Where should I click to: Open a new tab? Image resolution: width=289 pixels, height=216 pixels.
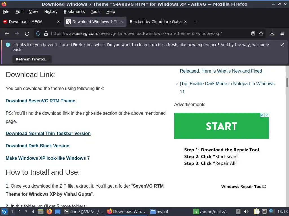(196, 22)
